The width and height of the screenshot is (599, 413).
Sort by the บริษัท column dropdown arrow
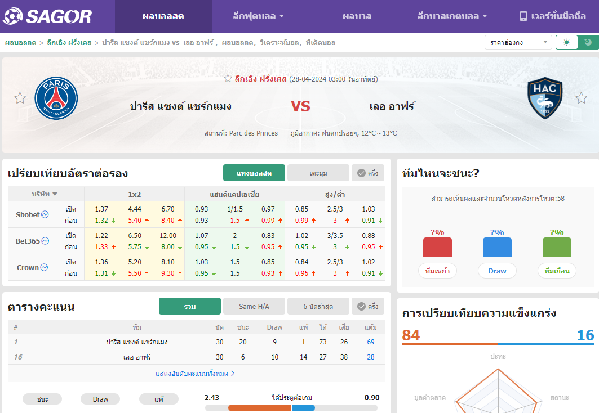[55, 194]
